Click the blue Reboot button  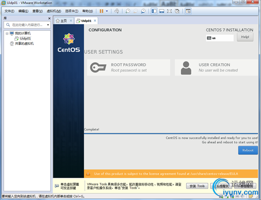pos(248,150)
